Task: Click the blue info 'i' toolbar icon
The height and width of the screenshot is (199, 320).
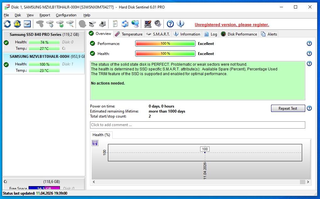Action: (x=180, y=24)
